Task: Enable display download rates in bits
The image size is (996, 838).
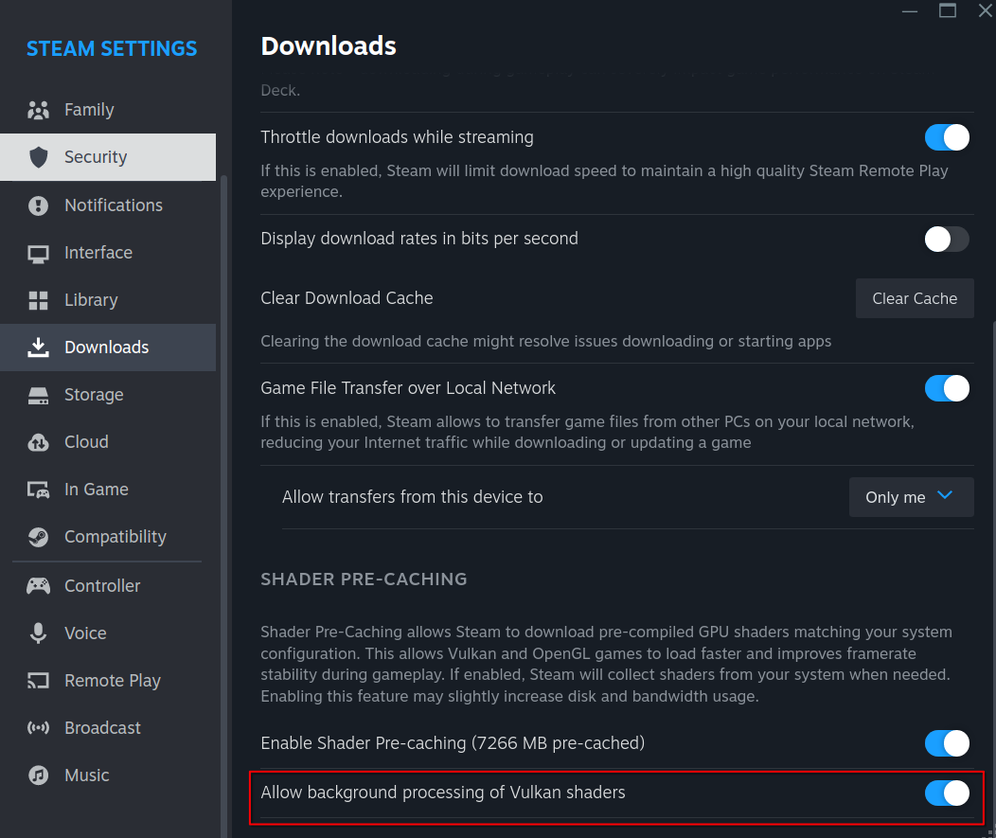Action: [x=947, y=239]
